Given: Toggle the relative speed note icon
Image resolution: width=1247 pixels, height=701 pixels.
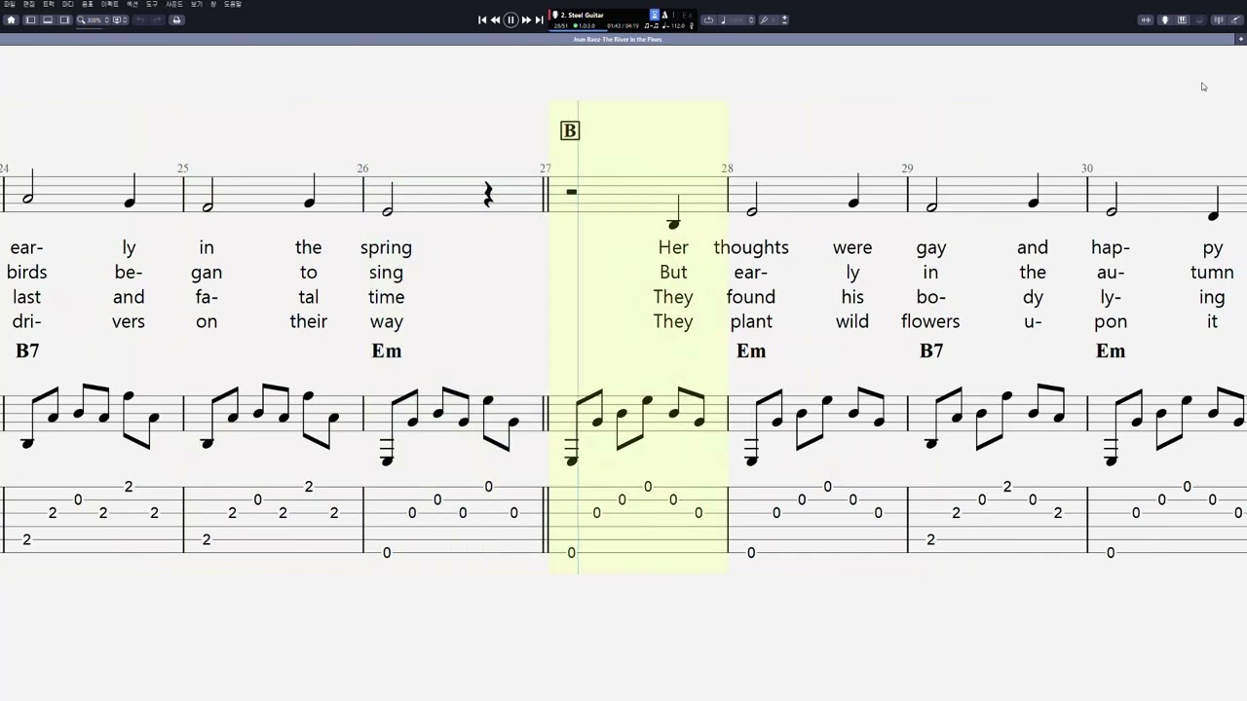Looking at the screenshot, I should 724,19.
